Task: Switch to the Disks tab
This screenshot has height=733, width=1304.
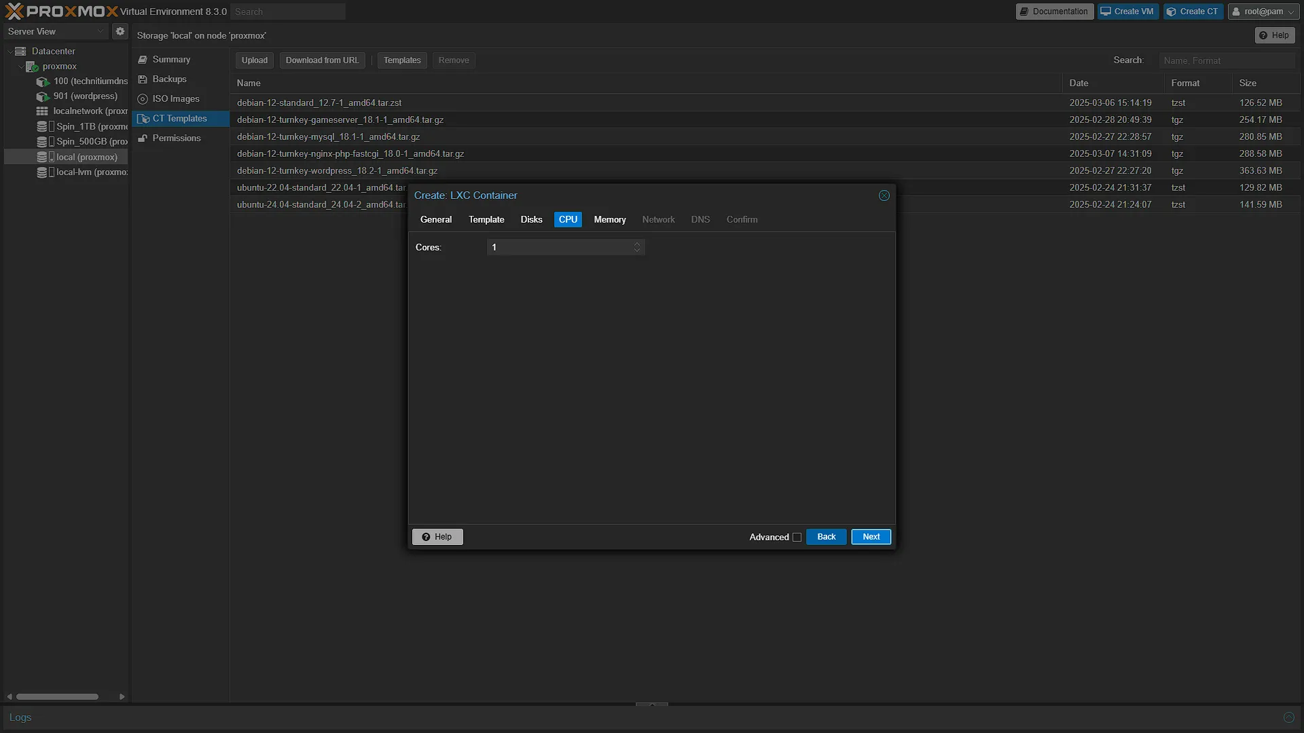Action: coord(532,220)
